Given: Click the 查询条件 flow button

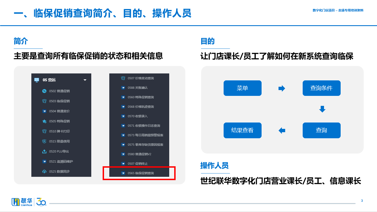Looking at the screenshot, I should tap(322, 88).
